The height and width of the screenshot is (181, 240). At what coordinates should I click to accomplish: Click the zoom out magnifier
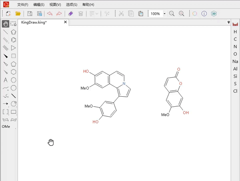(x=172, y=14)
